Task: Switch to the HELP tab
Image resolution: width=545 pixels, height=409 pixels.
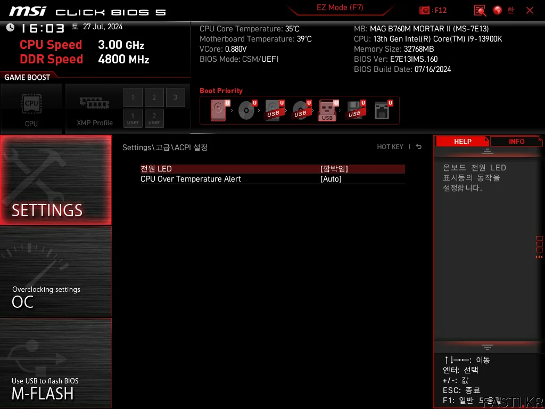Action: [x=463, y=142]
